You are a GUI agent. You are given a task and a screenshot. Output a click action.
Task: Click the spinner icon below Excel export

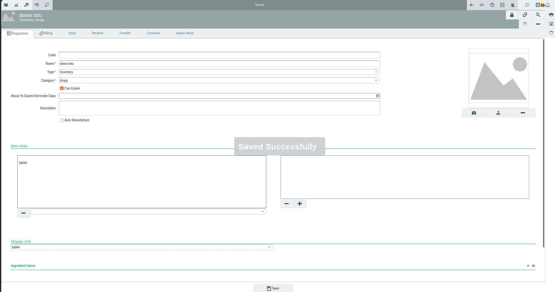pos(551,33)
